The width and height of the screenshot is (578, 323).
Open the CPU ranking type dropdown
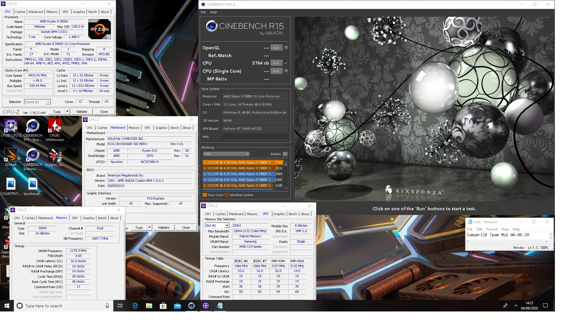226,154
